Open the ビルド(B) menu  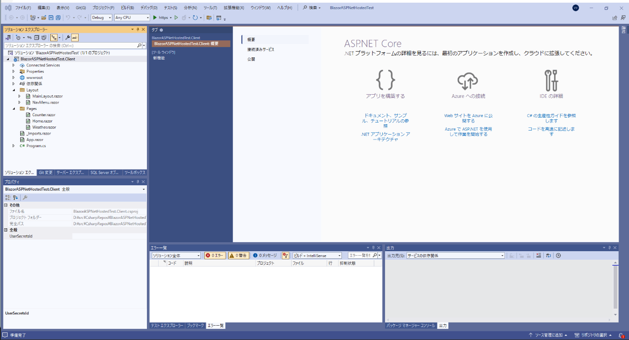point(128,8)
